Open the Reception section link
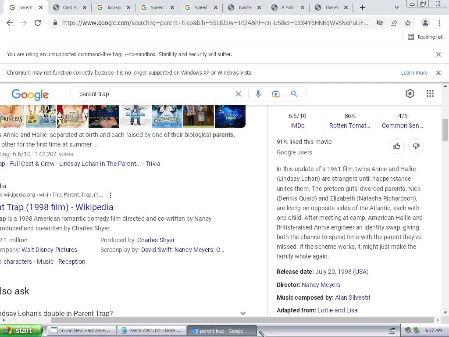The image size is (449, 337). 71,262
